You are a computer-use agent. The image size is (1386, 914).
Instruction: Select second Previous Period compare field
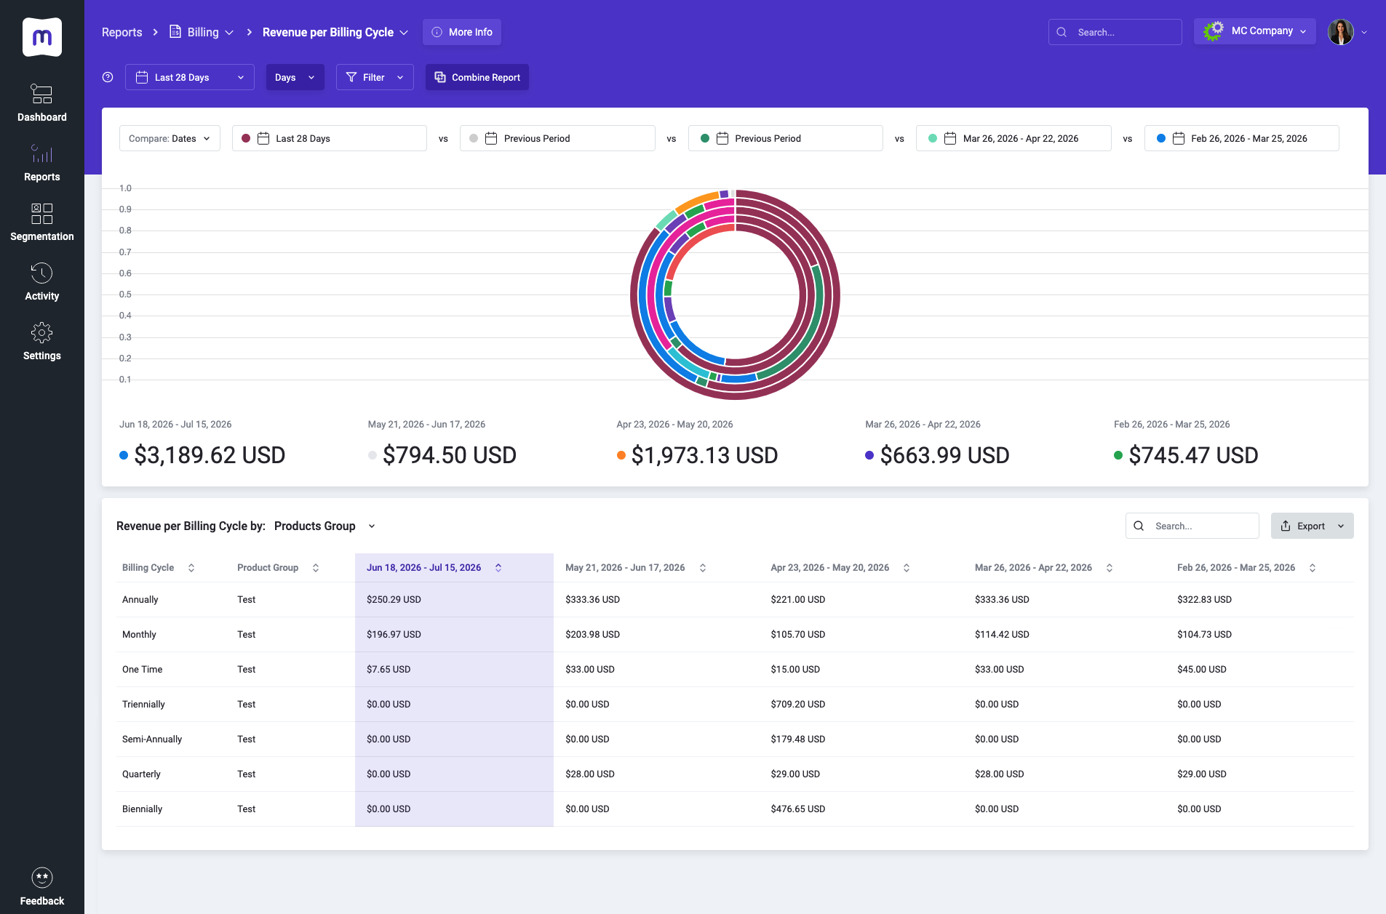tap(786, 138)
